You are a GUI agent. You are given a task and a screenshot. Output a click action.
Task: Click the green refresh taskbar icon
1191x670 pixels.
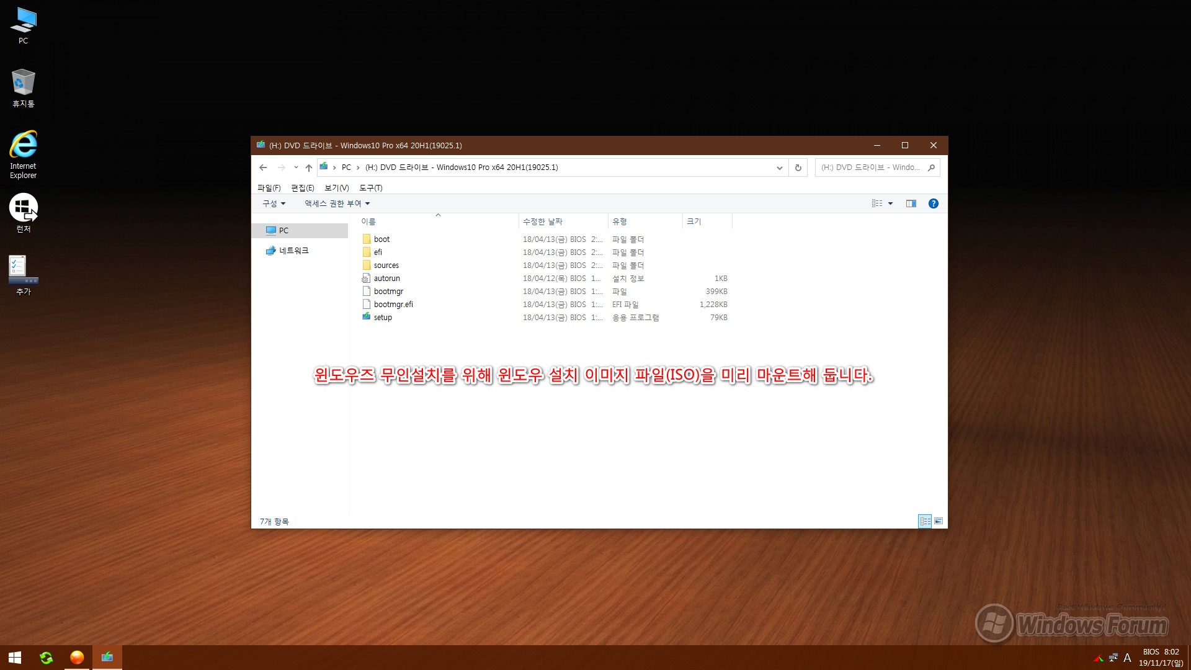pos(46,658)
